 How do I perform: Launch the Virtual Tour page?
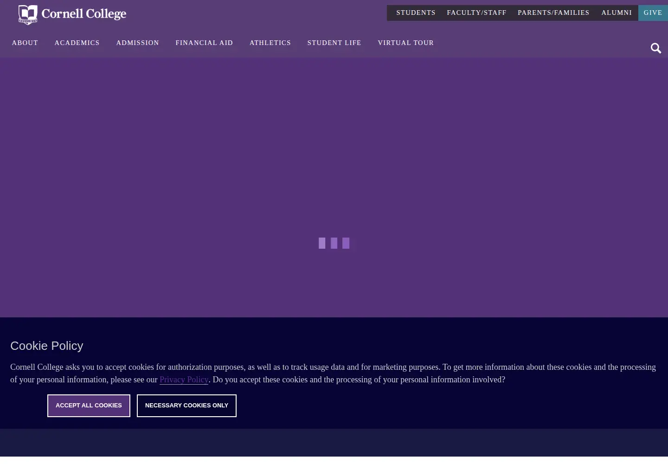coord(406,43)
